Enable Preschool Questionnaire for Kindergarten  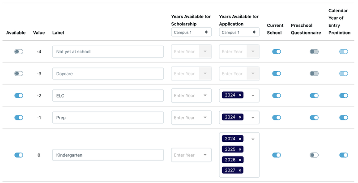(314, 155)
